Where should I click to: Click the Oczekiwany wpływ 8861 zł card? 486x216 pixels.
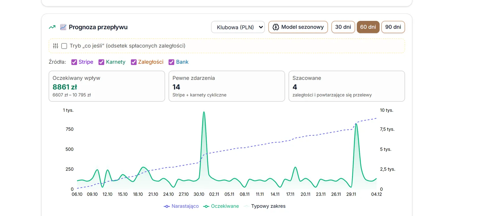[107, 86]
